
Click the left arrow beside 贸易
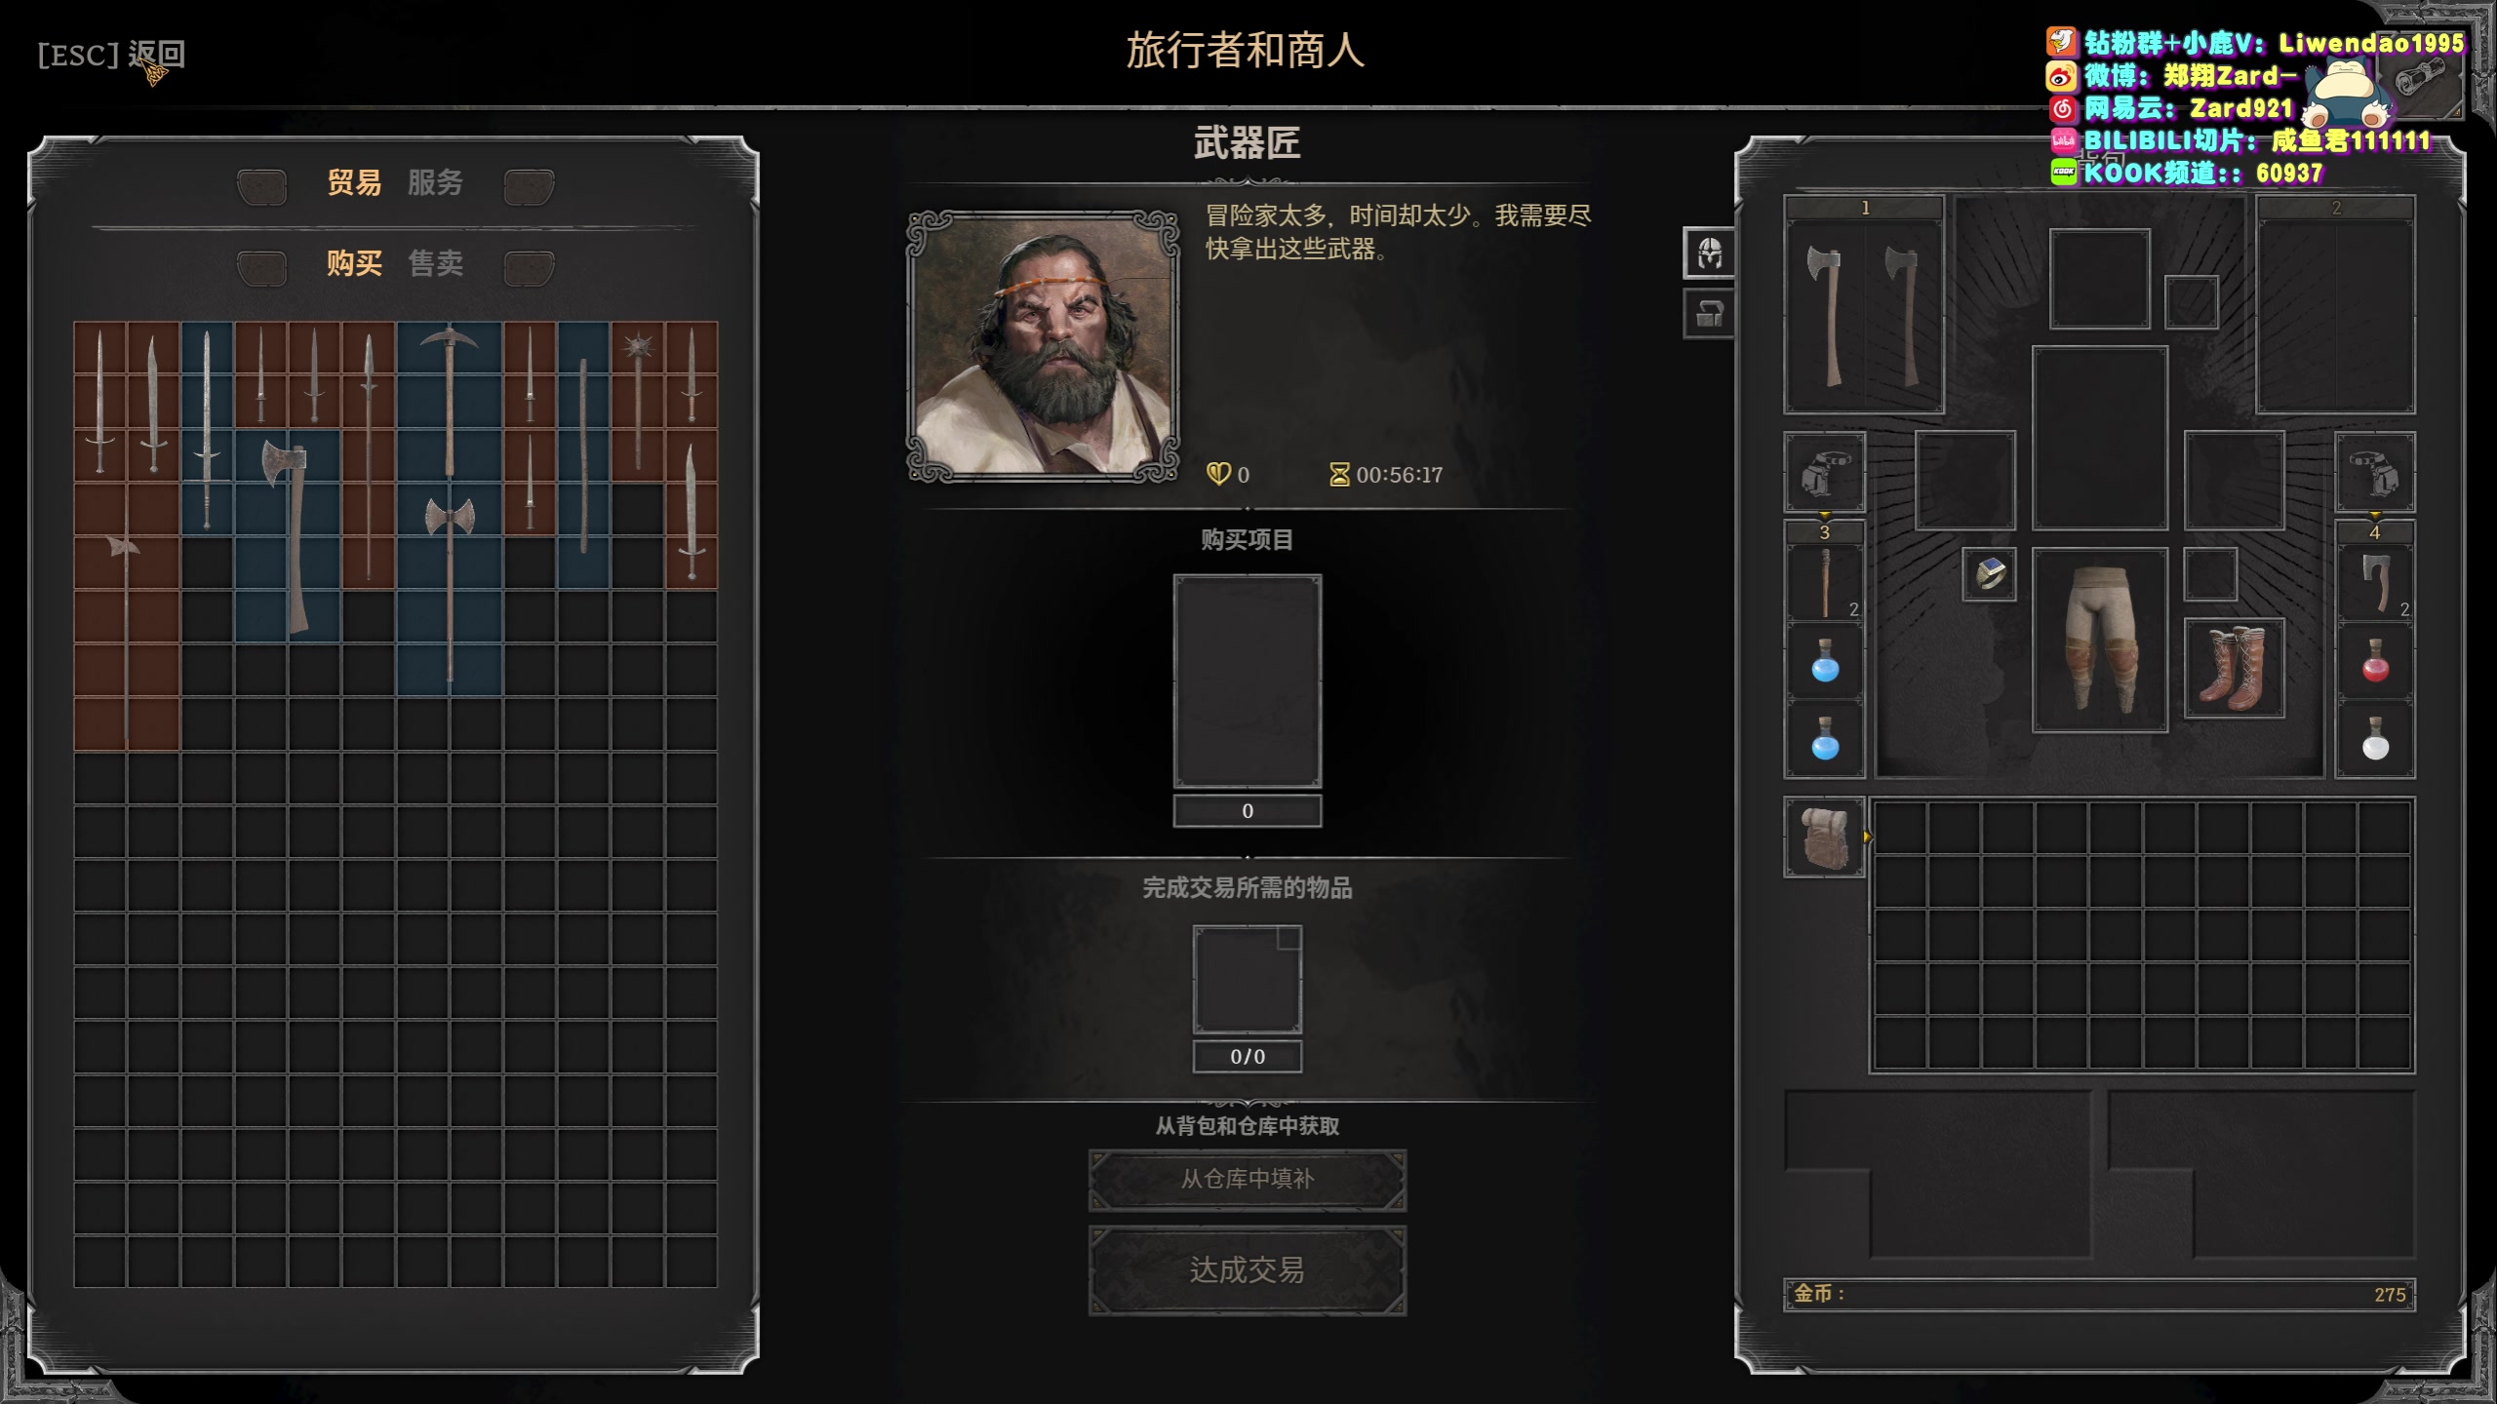pos(261,186)
